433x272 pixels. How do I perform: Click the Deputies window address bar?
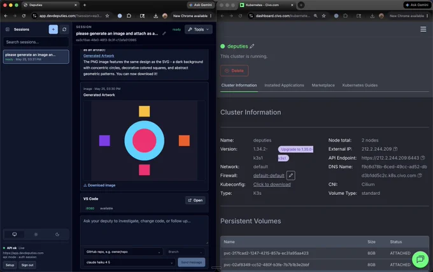(x=71, y=16)
